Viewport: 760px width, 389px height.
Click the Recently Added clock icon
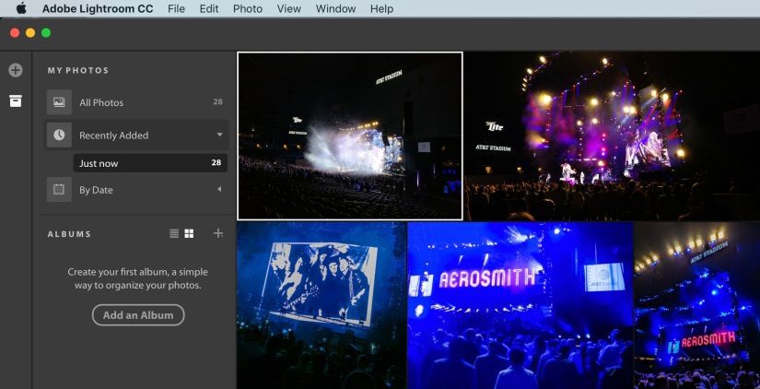[59, 135]
